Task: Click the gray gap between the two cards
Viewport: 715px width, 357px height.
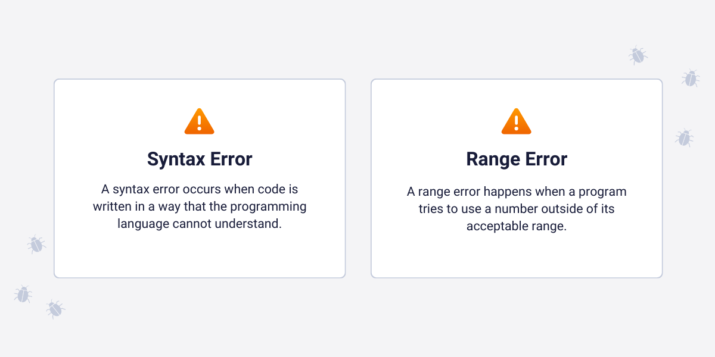Action: [358, 178]
